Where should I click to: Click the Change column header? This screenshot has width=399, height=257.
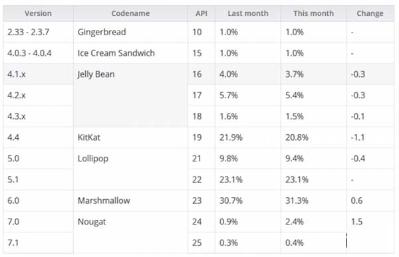coord(370,13)
